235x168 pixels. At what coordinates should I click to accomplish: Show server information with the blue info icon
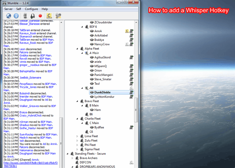[16, 16]
